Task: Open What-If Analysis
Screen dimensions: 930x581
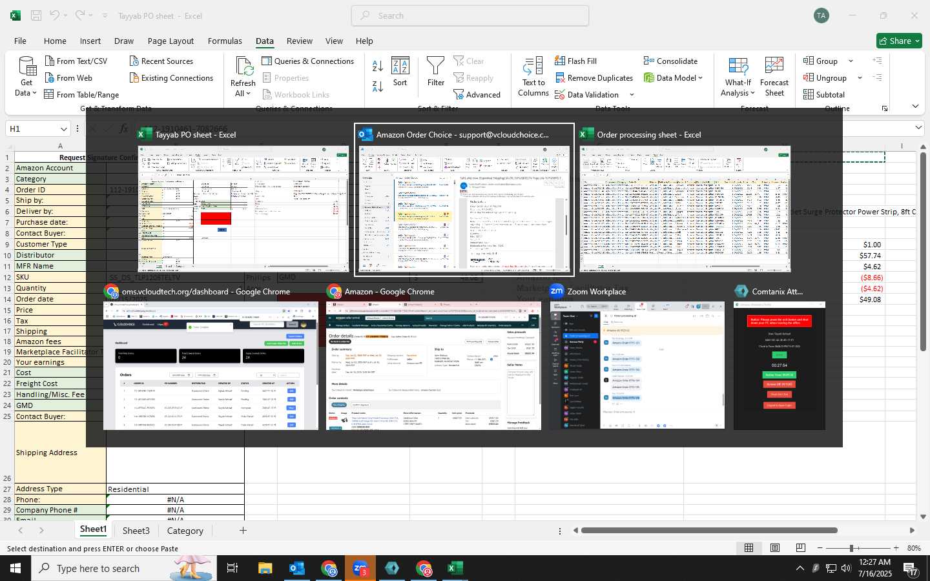Action: click(738, 76)
